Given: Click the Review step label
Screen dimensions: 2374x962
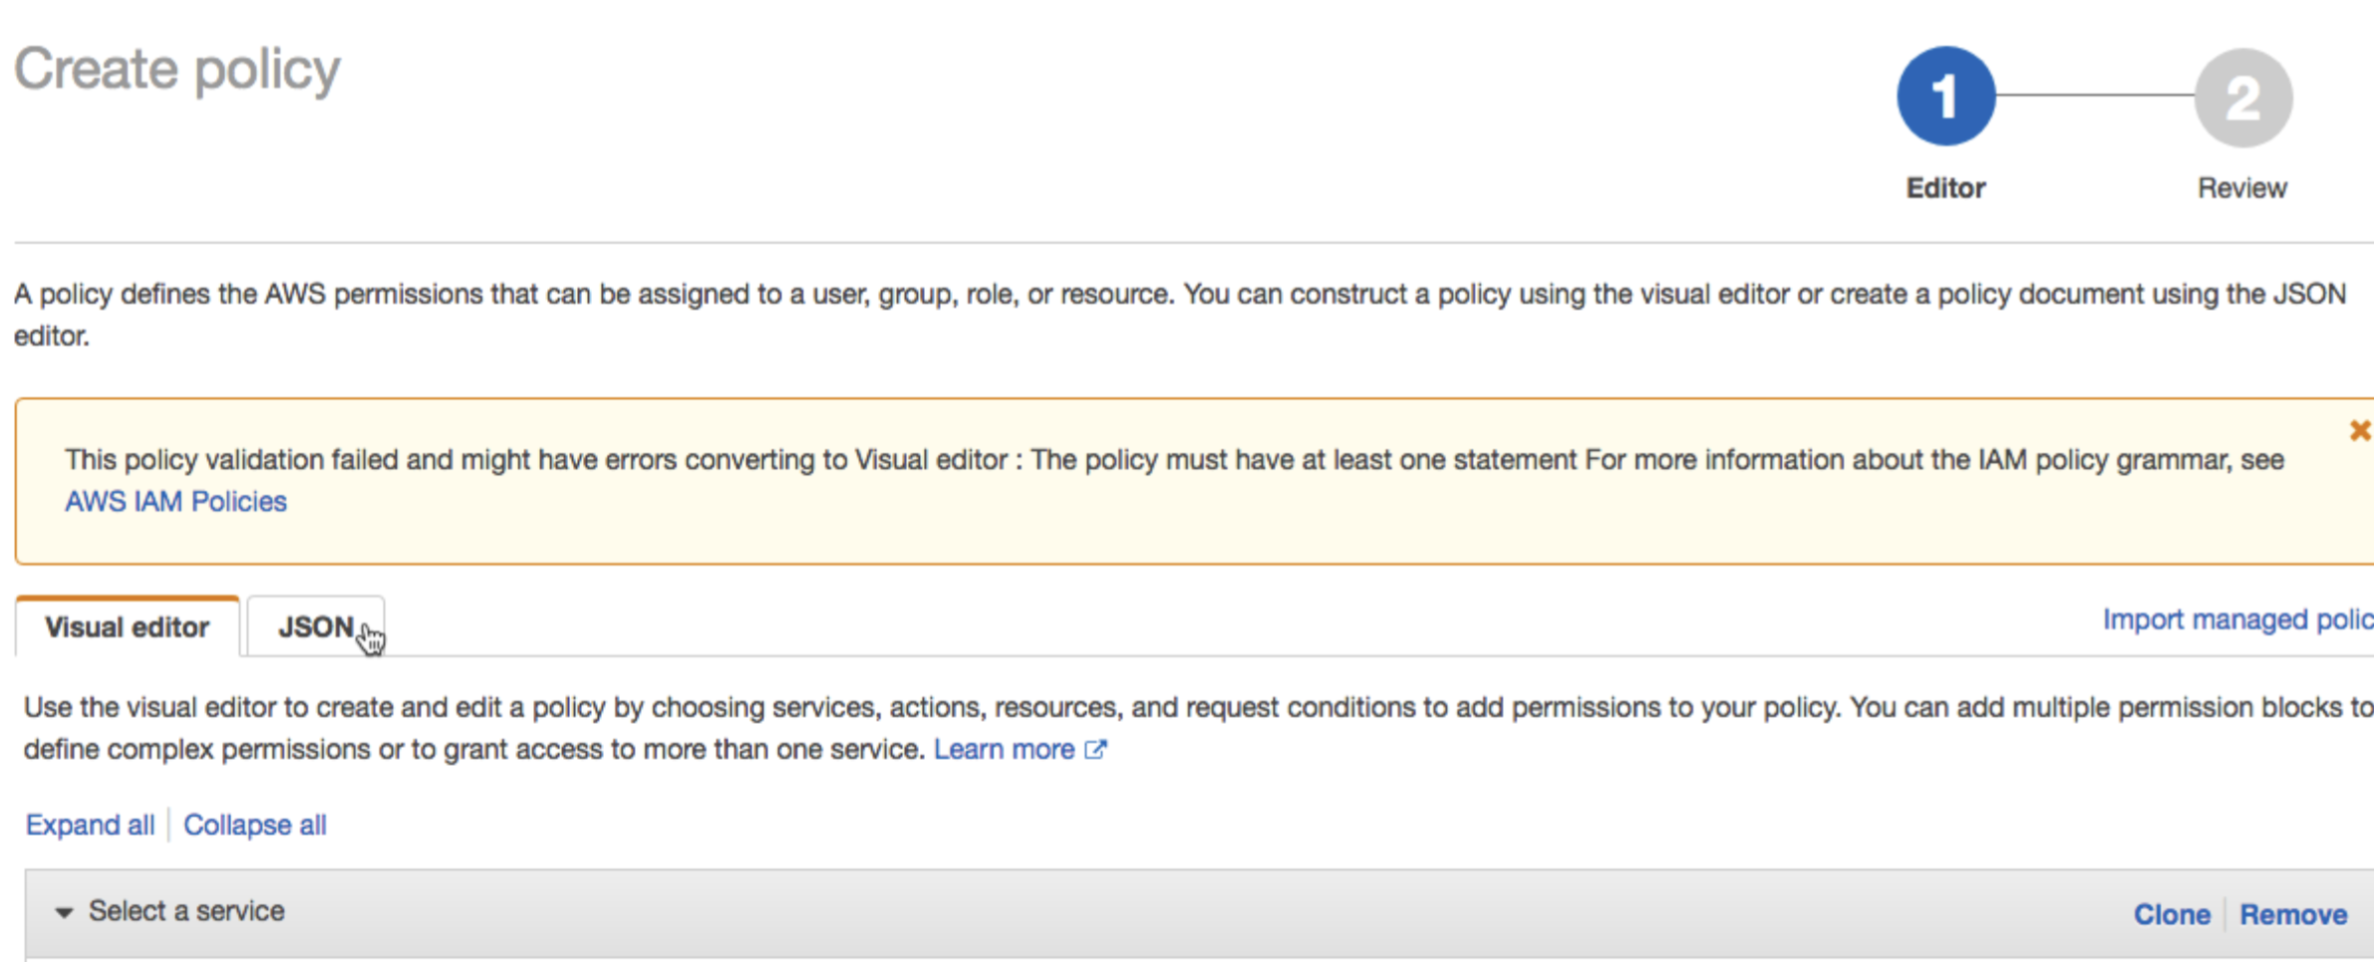Looking at the screenshot, I should coord(2241,188).
